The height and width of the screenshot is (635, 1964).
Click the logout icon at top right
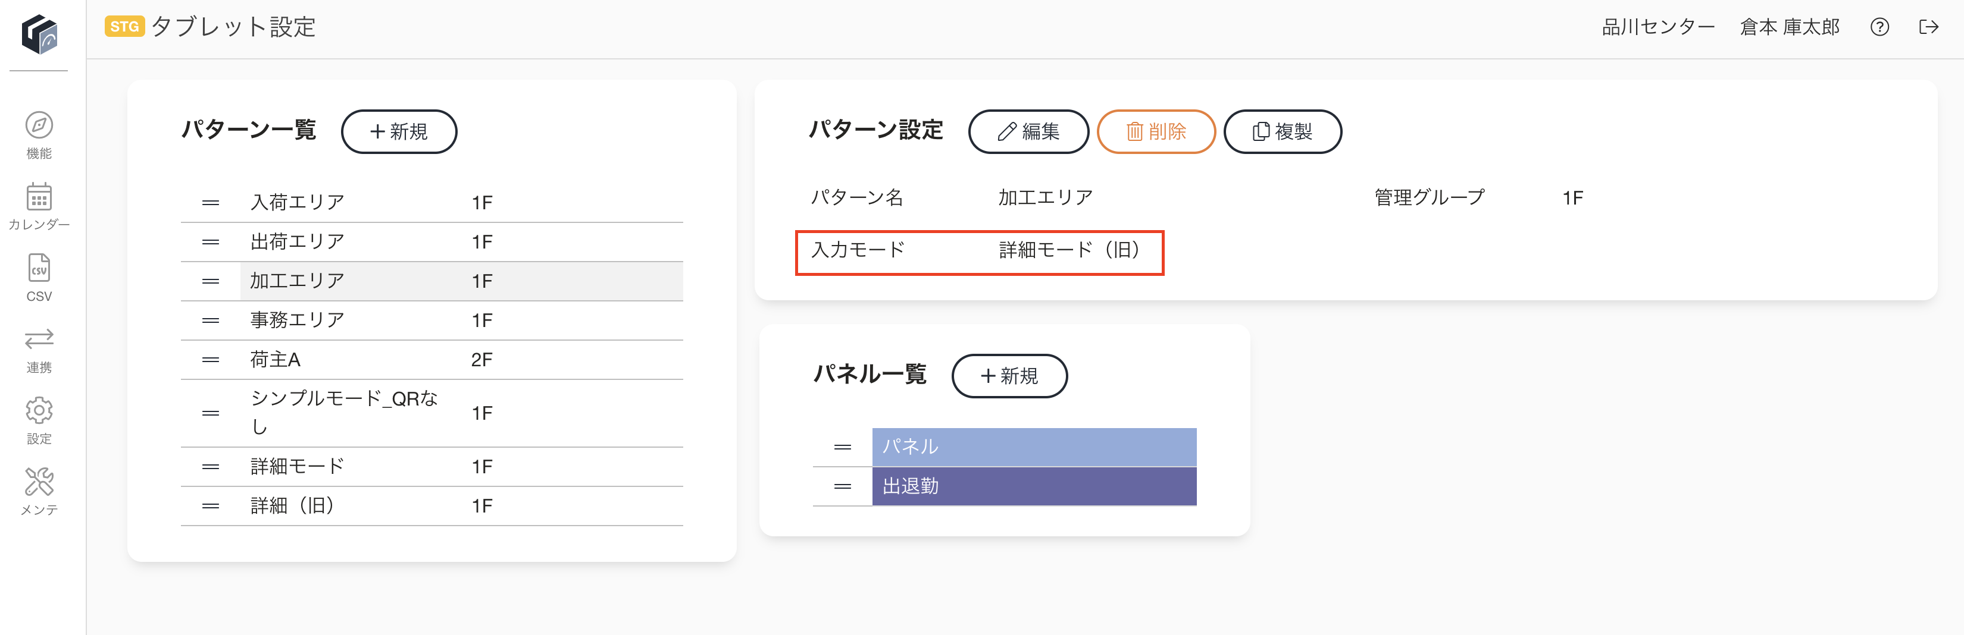[1928, 27]
